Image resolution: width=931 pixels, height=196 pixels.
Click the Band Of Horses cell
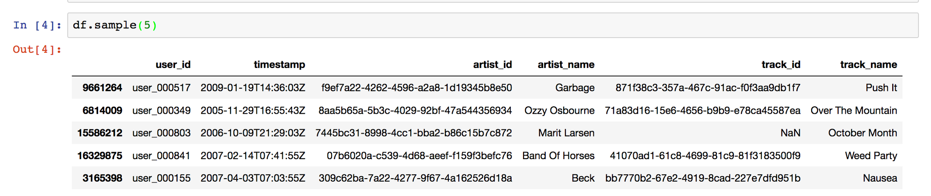coord(558,156)
